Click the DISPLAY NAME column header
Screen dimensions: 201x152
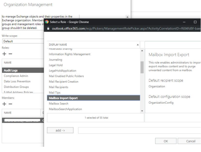(94, 45)
